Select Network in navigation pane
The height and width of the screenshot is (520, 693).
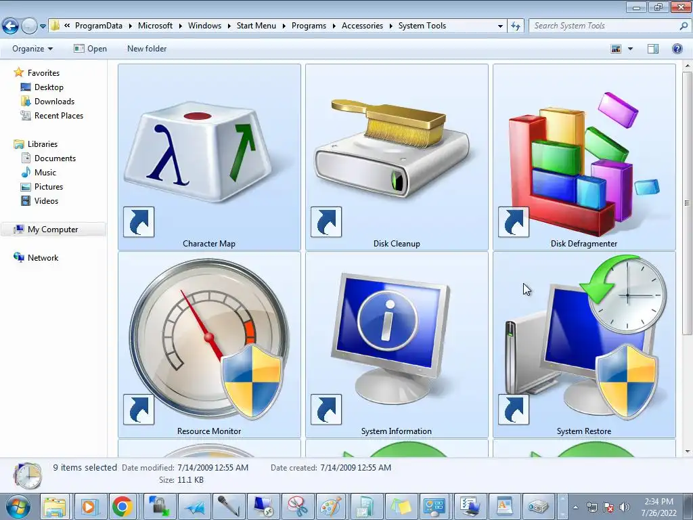click(x=43, y=257)
